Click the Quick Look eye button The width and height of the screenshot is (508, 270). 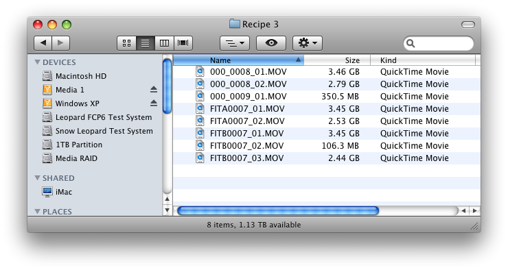271,43
